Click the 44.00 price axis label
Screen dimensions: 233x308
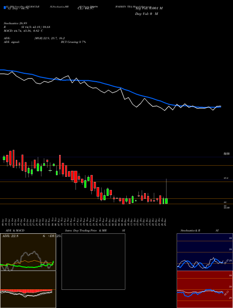pos(227,207)
